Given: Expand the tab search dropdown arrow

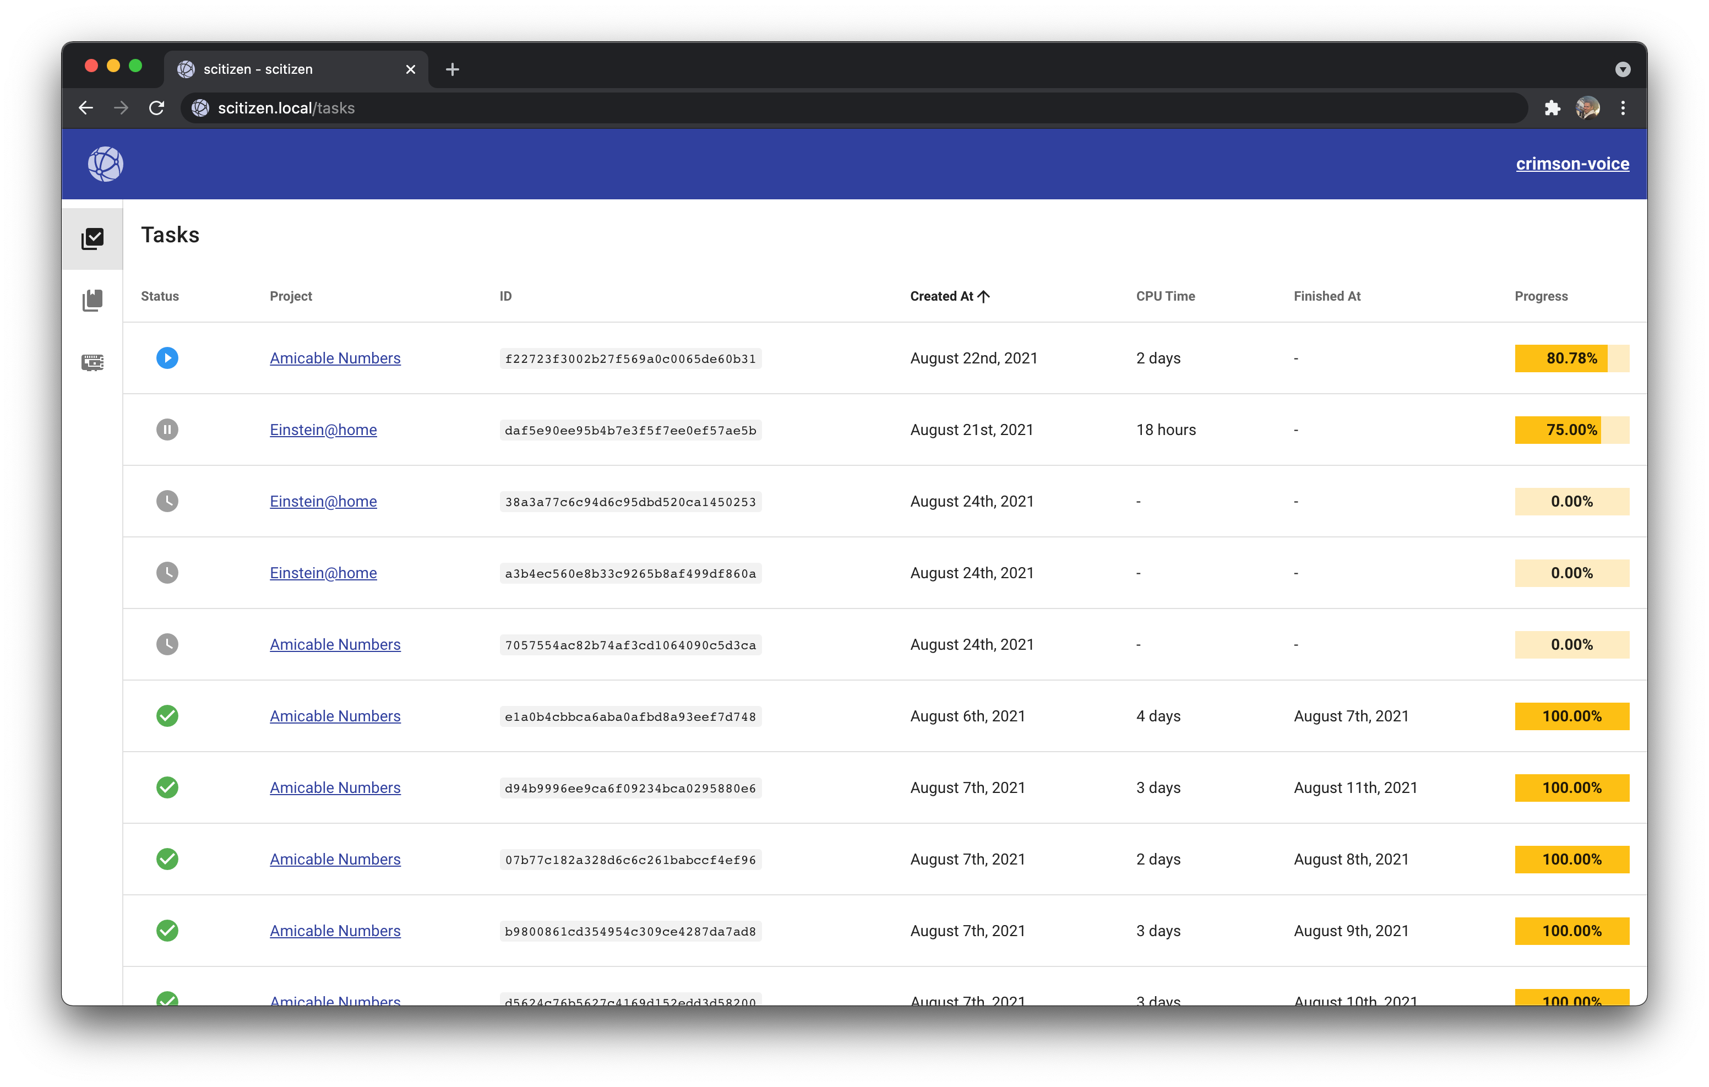Looking at the screenshot, I should pos(1623,69).
